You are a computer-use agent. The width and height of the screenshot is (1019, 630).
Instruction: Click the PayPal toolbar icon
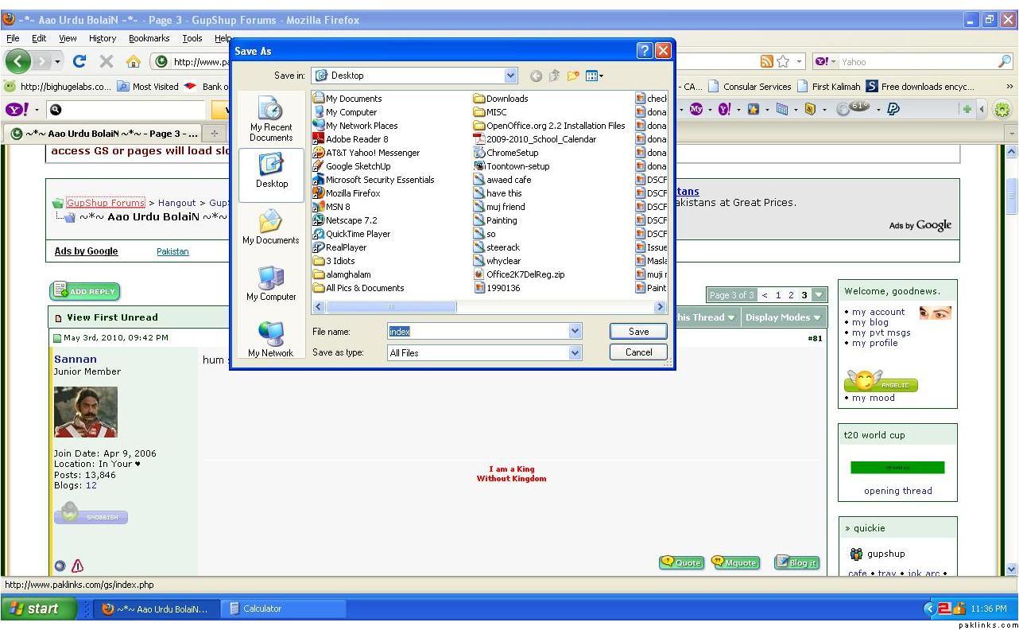coord(893,110)
